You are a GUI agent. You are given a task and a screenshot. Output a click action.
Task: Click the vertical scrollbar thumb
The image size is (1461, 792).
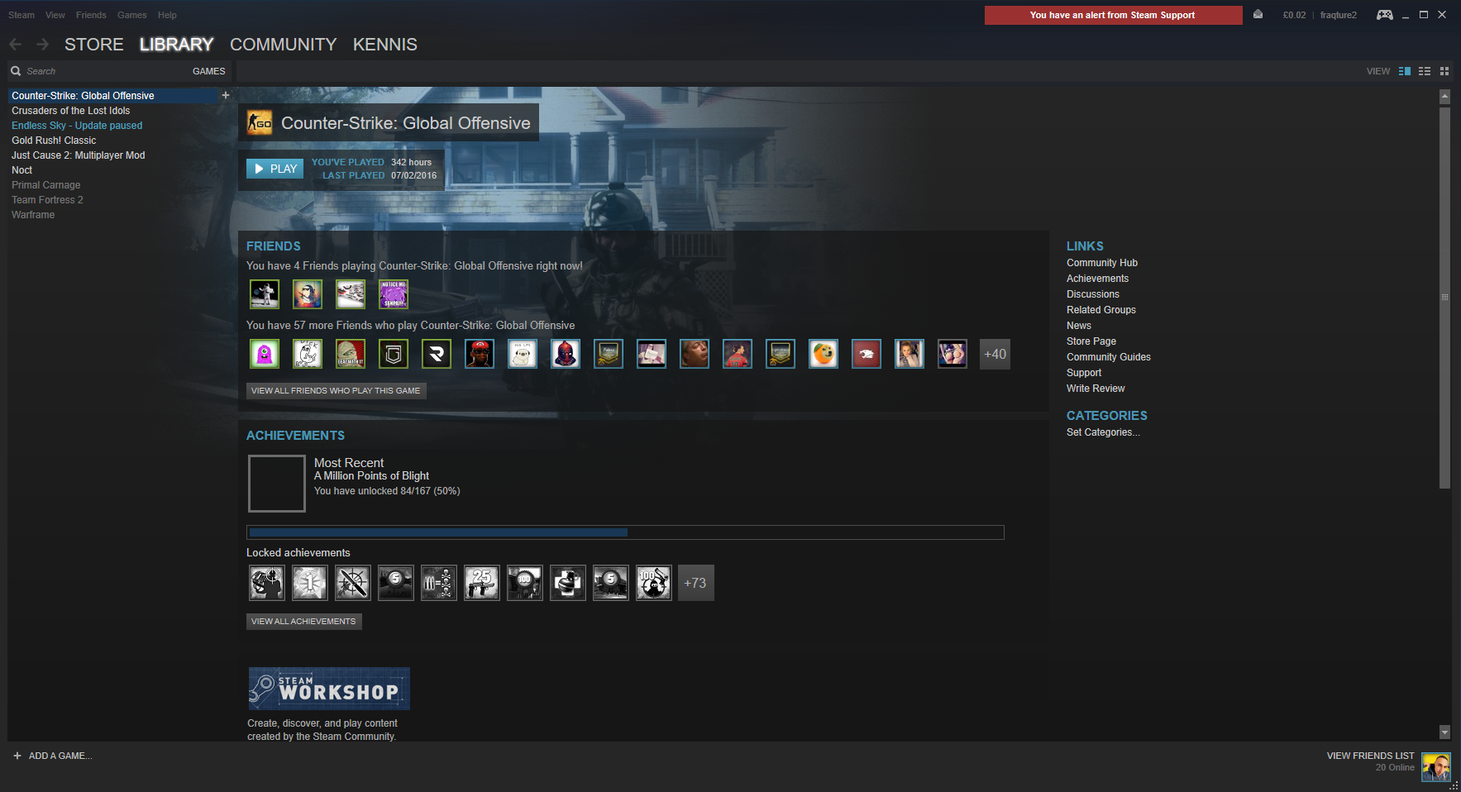click(x=1444, y=298)
